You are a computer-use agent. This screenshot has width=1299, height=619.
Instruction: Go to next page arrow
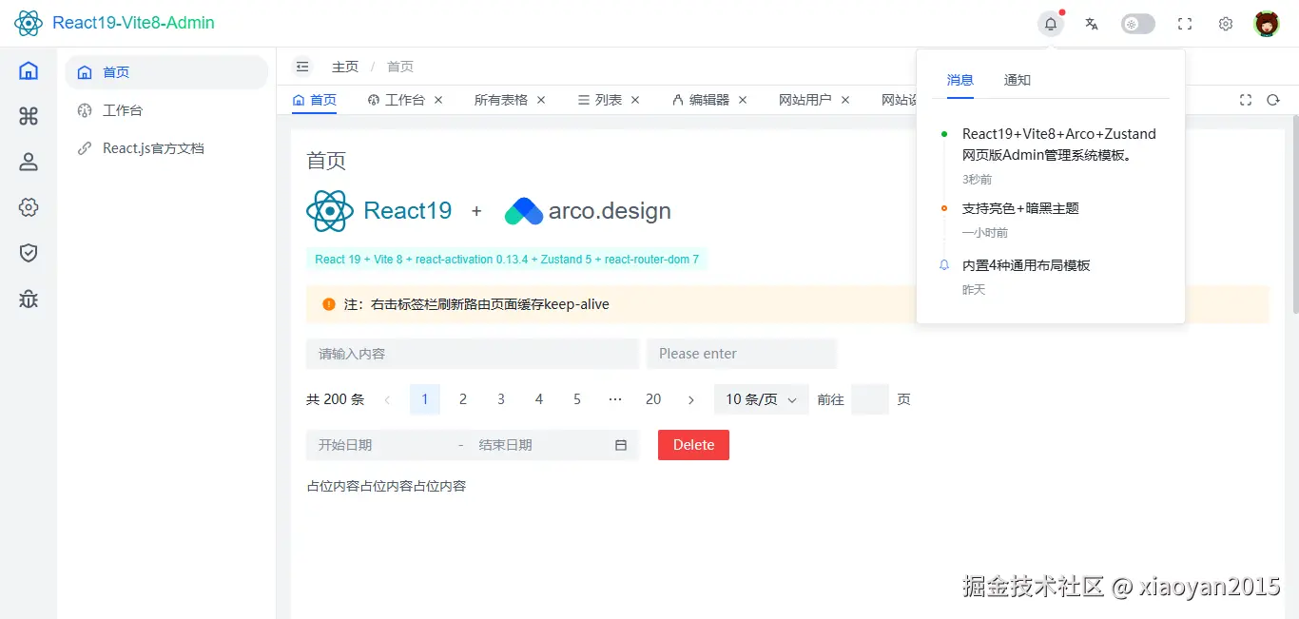tap(691, 399)
